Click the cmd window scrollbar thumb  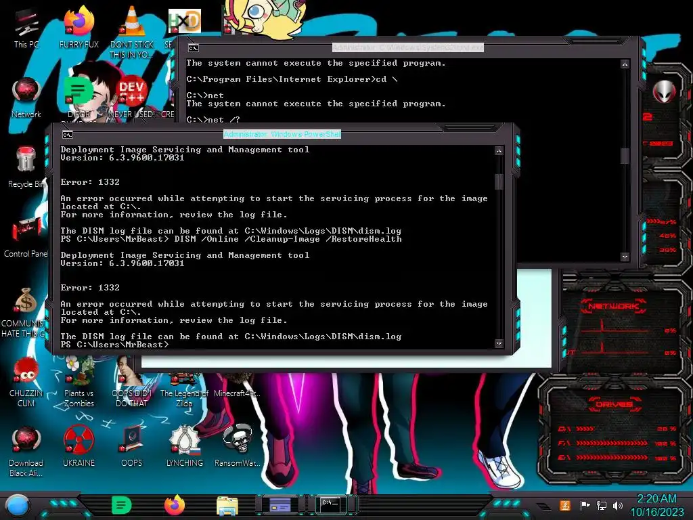click(x=625, y=156)
